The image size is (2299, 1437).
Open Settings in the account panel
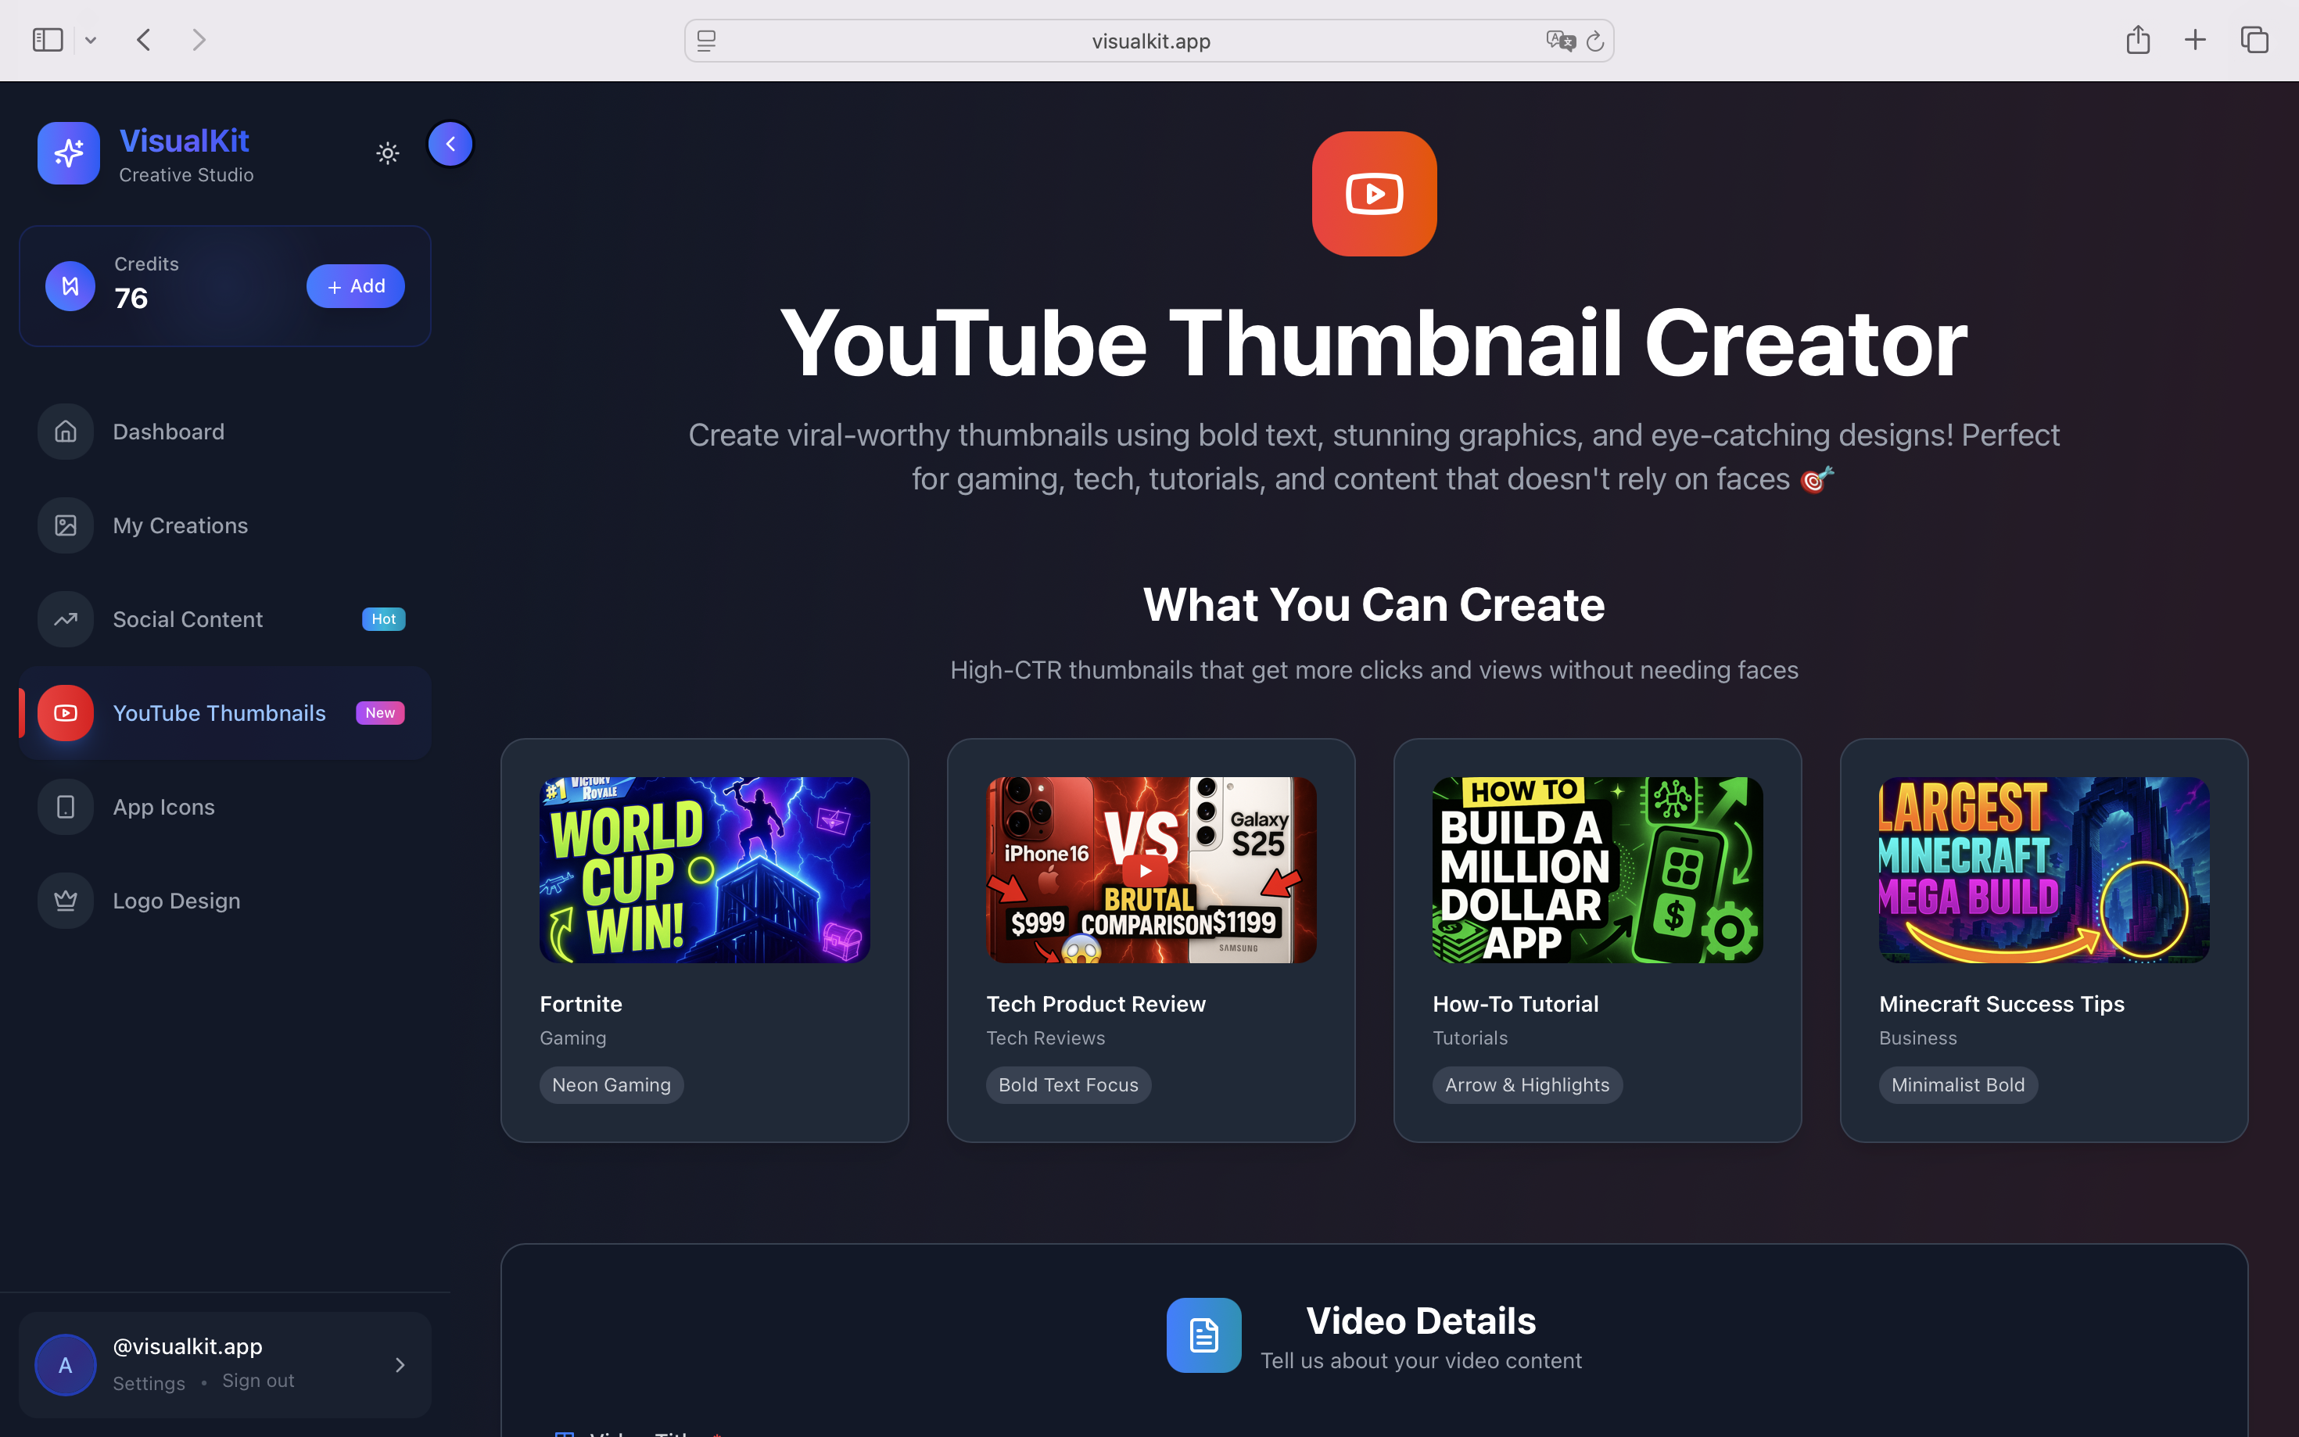pos(149,1383)
